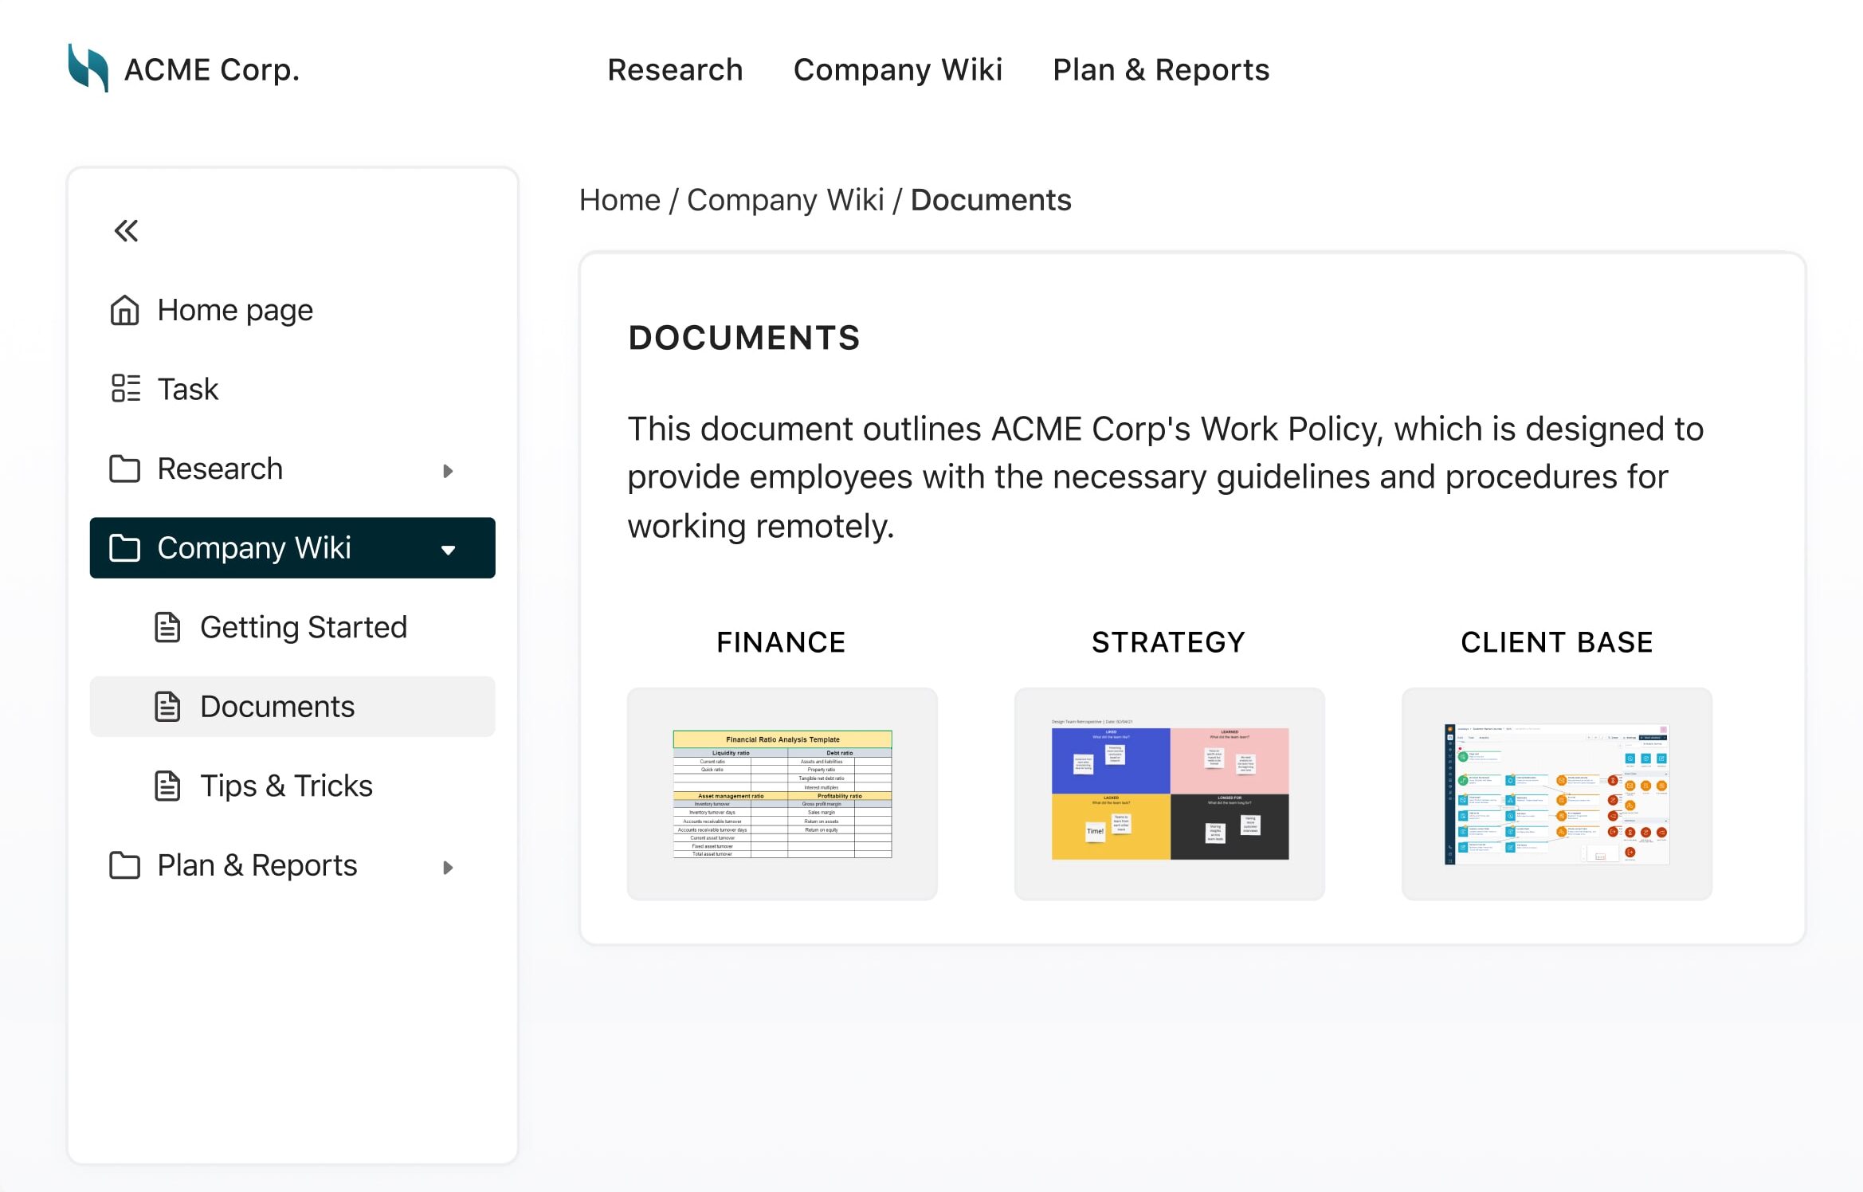Click the DOCUMENTS page title

coord(744,338)
